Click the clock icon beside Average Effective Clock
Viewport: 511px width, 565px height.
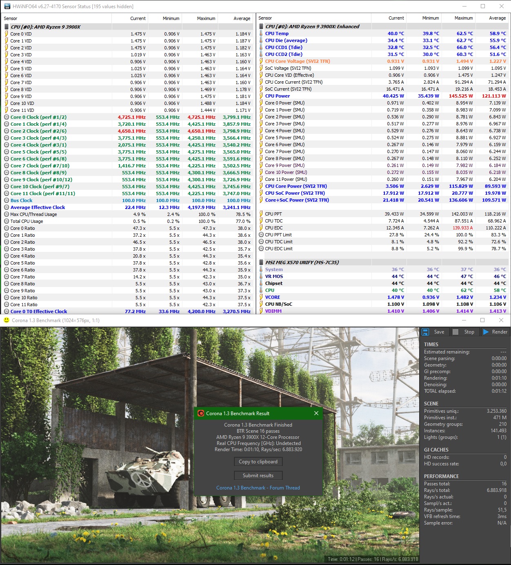7,207
